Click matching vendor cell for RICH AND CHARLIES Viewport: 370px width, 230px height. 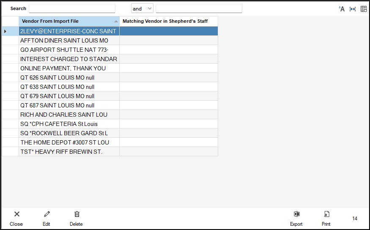[168, 115]
